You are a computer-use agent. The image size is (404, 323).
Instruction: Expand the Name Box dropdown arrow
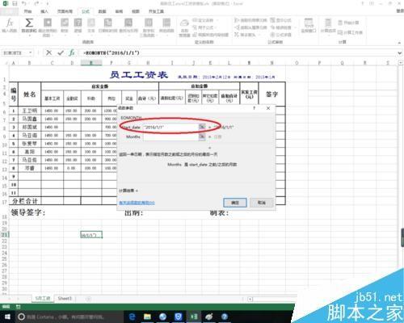point(31,52)
